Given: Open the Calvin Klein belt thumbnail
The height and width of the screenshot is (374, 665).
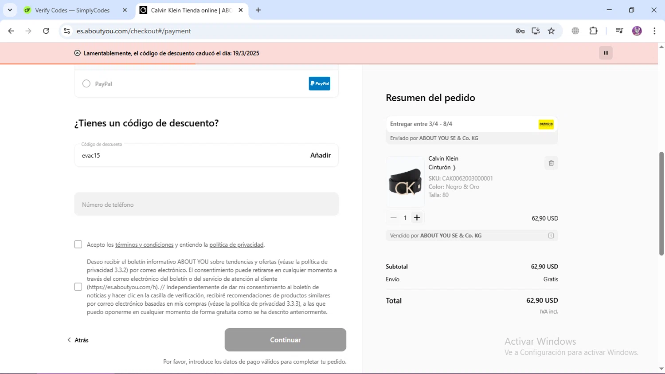Looking at the screenshot, I should [405, 182].
